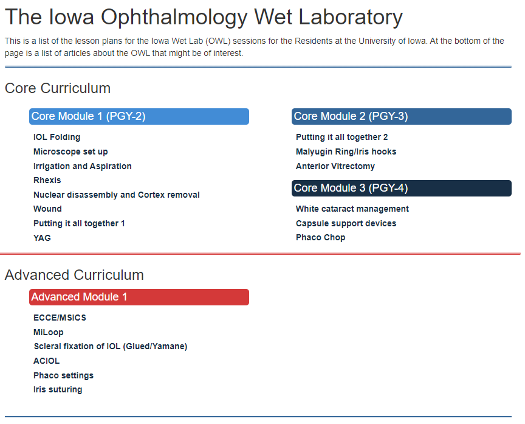The width and height of the screenshot is (525, 424).
Task: Open the Microscope set up lesson
Action: point(70,152)
